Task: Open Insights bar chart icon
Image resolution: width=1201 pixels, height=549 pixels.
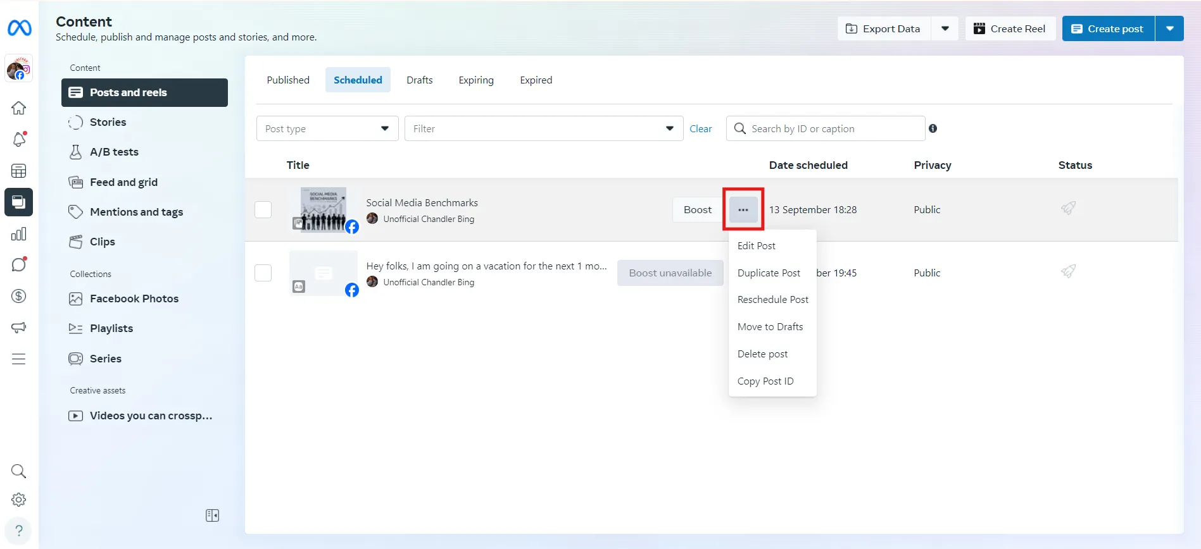Action: [x=19, y=234]
